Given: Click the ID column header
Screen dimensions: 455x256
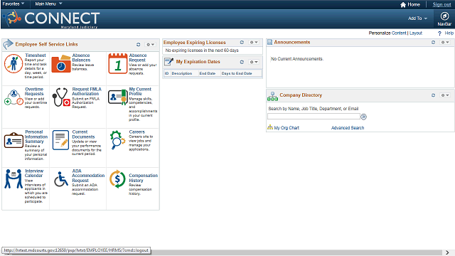Looking at the screenshot, I should pyautogui.click(x=167, y=73).
